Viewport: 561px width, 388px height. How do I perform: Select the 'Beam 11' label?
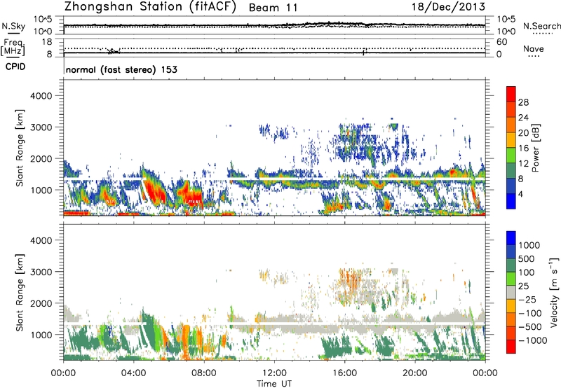point(273,8)
